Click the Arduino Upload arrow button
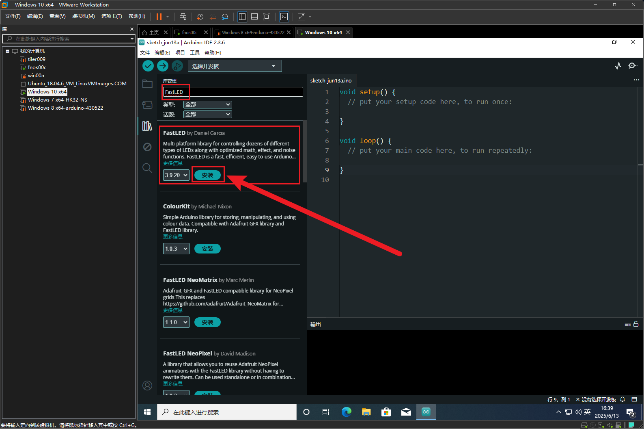This screenshot has width=644, height=429. coord(163,66)
